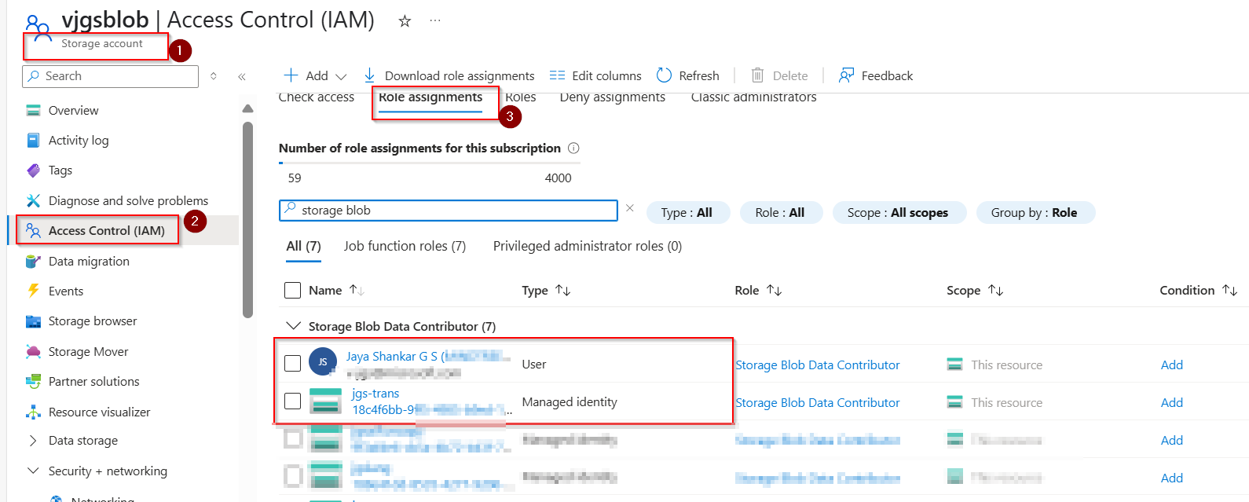1249x502 pixels.
Task: Click the sidebar Search input field
Action: 110,76
